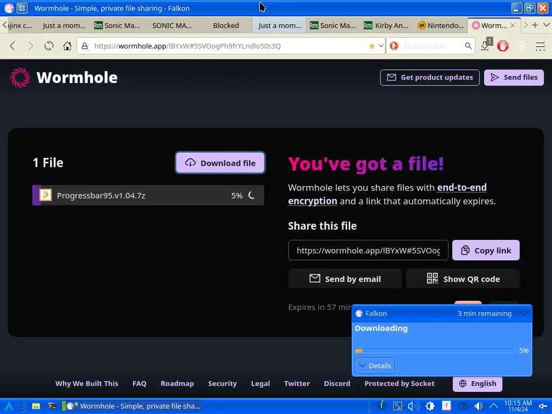Open the tab list dropdown chevron

[x=546, y=25]
